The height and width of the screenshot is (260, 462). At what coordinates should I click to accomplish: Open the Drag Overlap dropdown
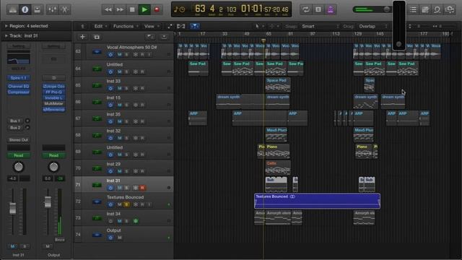373,26
